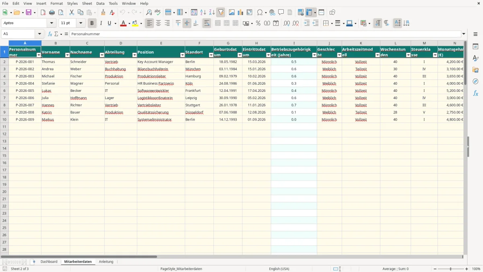Screen dimensions: 483x272
Task: Toggle Wrap Text button
Action: pos(206,23)
